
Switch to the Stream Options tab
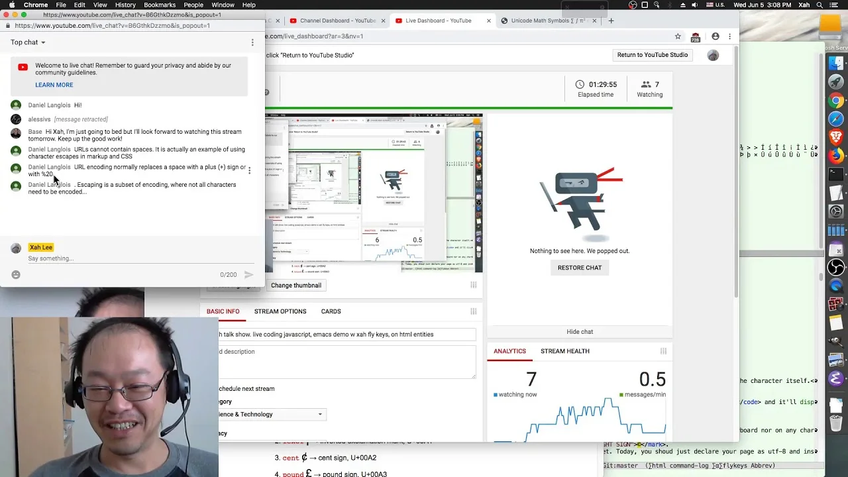pos(280,311)
